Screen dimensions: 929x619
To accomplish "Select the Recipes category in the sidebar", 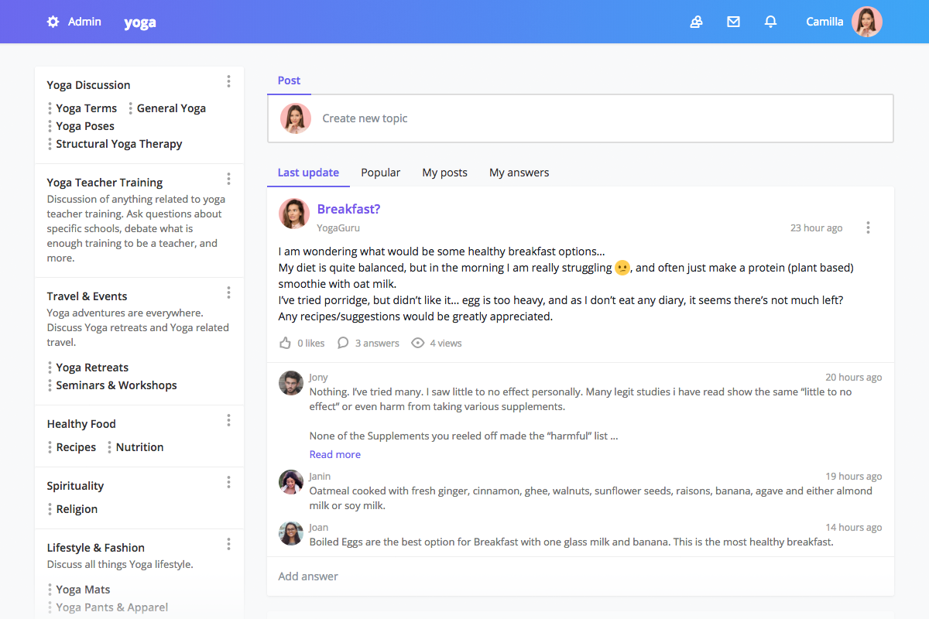I will (76, 446).
